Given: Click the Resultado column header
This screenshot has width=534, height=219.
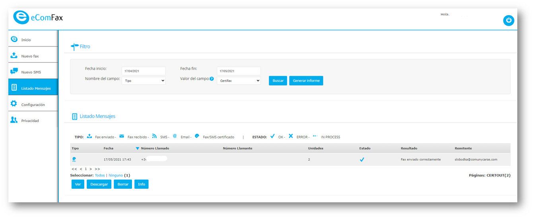Looking at the screenshot, I should tap(409, 148).
